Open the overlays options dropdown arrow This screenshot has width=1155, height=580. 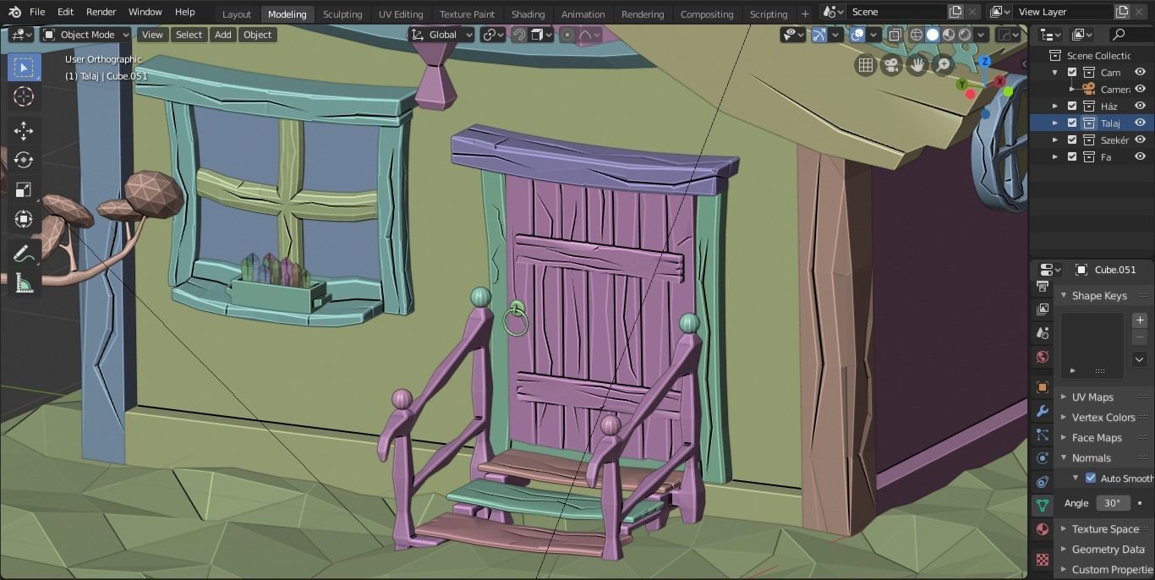[x=873, y=35]
